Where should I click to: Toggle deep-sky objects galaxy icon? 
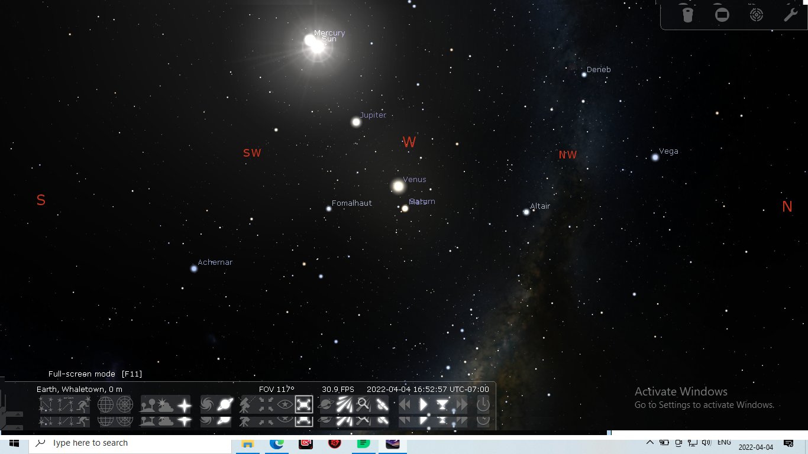[207, 405]
